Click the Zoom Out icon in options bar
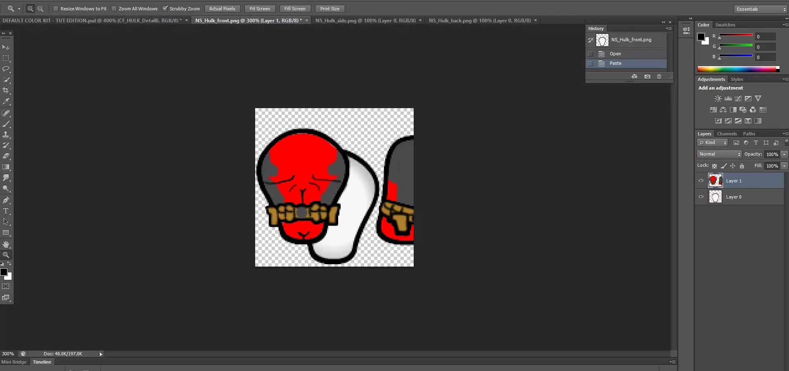 click(x=40, y=9)
